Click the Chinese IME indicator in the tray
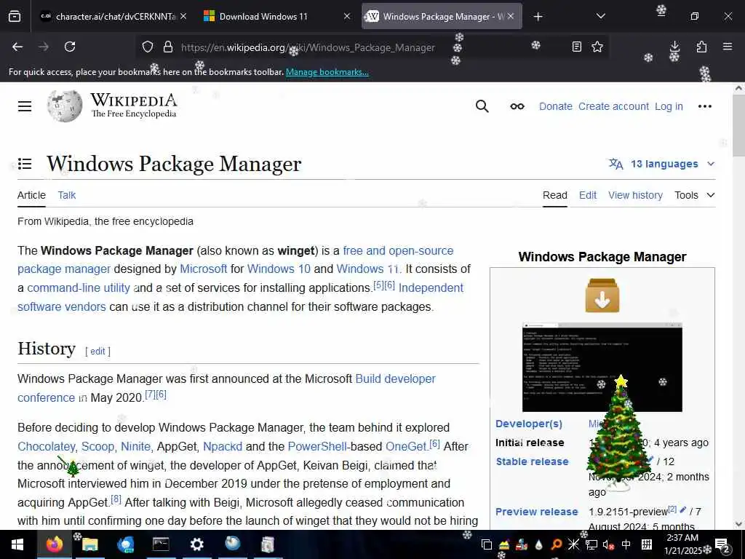745x559 pixels. click(x=626, y=544)
